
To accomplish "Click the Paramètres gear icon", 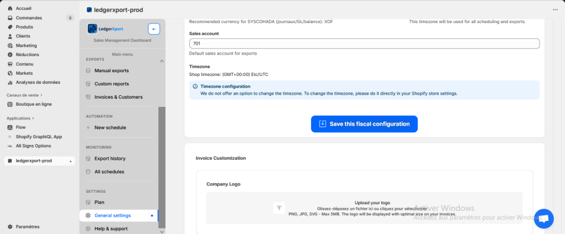I will coord(10,226).
